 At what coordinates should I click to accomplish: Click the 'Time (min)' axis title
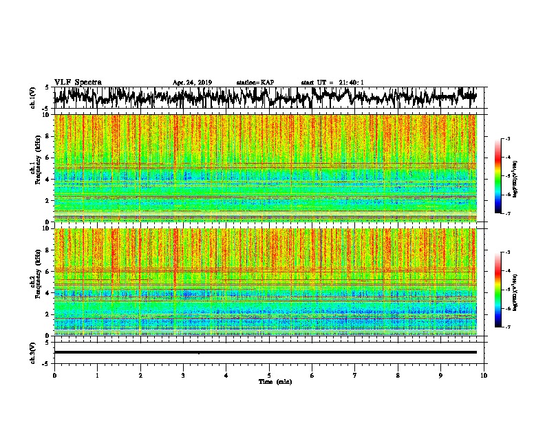(275, 382)
